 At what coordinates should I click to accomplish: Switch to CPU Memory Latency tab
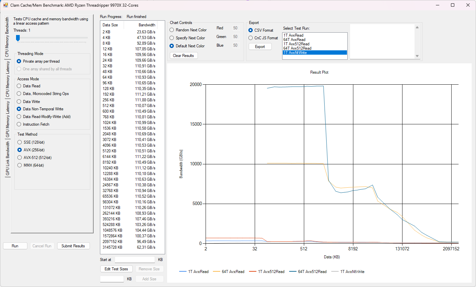8,80
